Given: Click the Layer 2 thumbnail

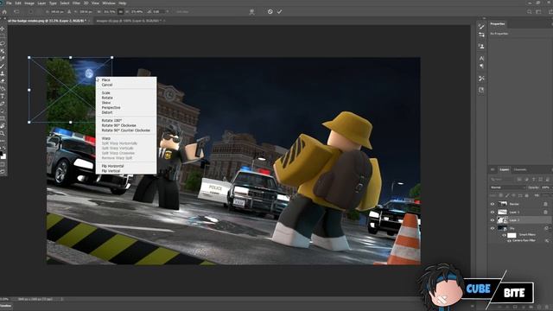Looking at the screenshot, I should coord(502,220).
